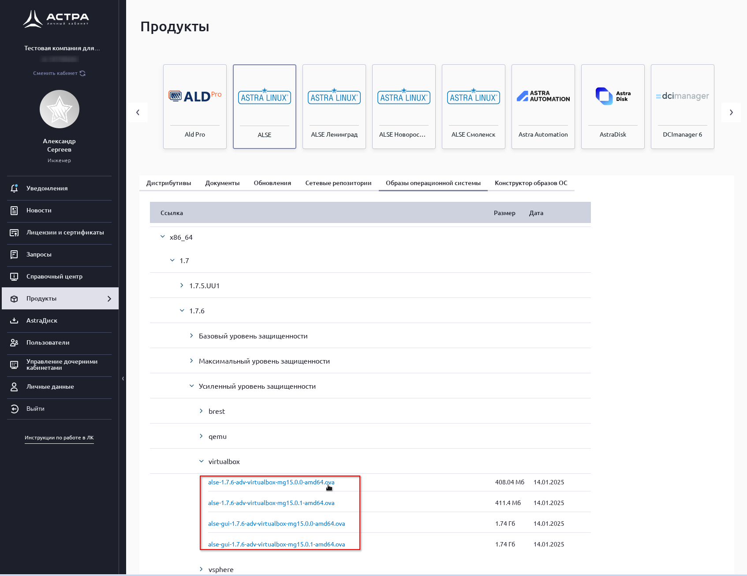Expand Базовый уровень защищенности node
Image resolution: width=747 pixels, height=576 pixels.
[x=191, y=336]
